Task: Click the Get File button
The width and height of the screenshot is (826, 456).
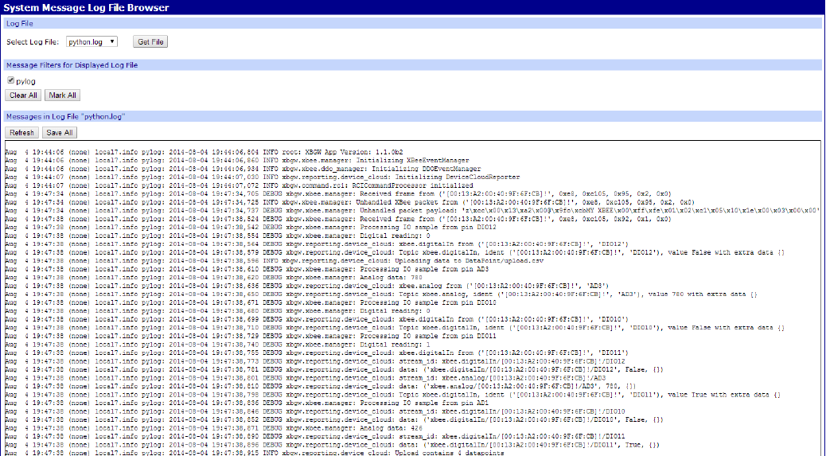Action: click(150, 41)
